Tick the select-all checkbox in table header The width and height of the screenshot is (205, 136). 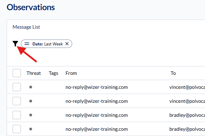pyautogui.click(x=17, y=73)
